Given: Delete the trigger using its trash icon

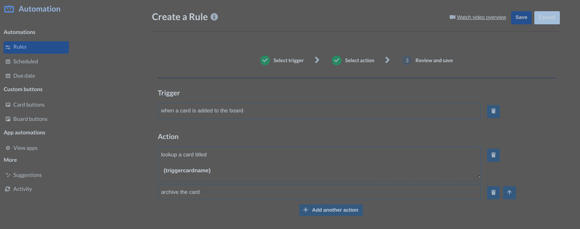Looking at the screenshot, I should (493, 111).
